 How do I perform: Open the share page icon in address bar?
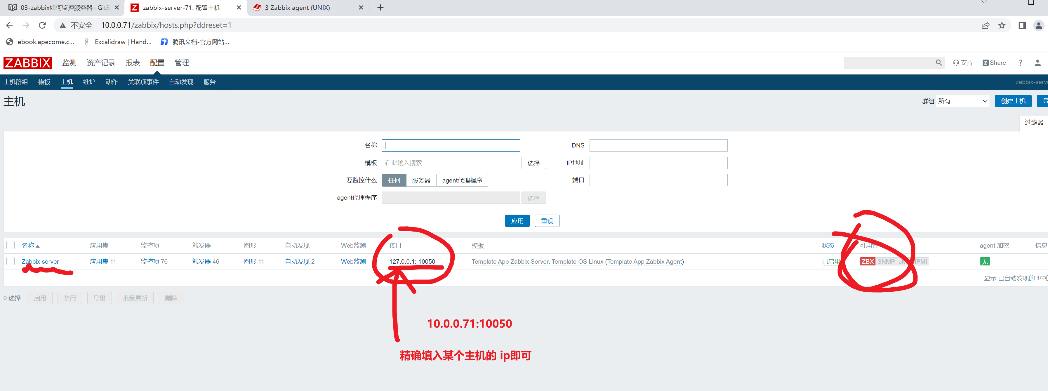(x=985, y=26)
